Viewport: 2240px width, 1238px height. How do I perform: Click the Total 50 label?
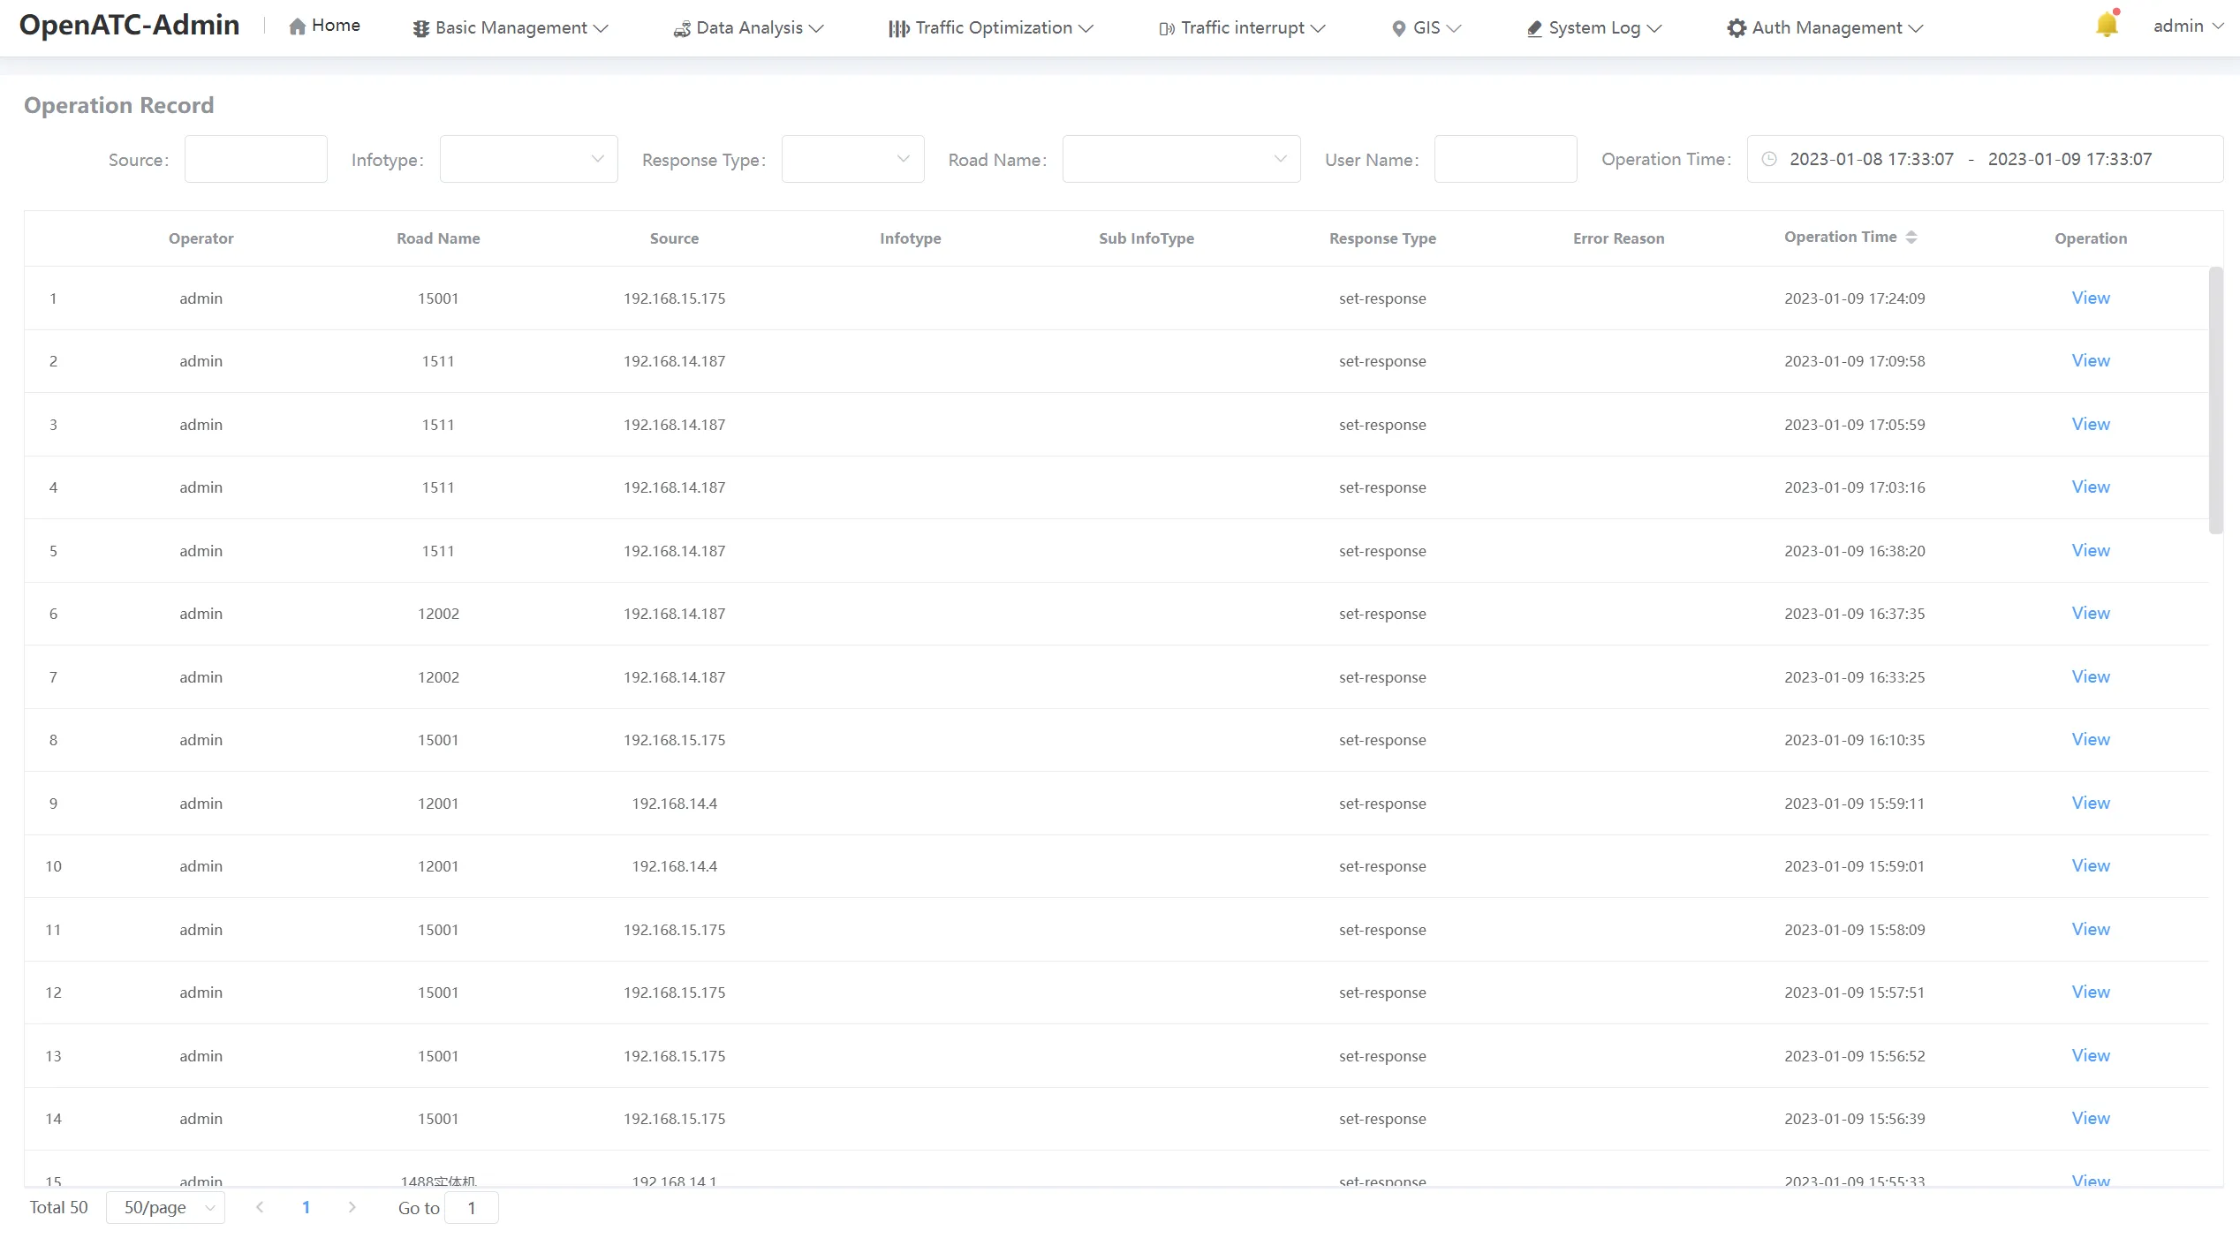58,1207
